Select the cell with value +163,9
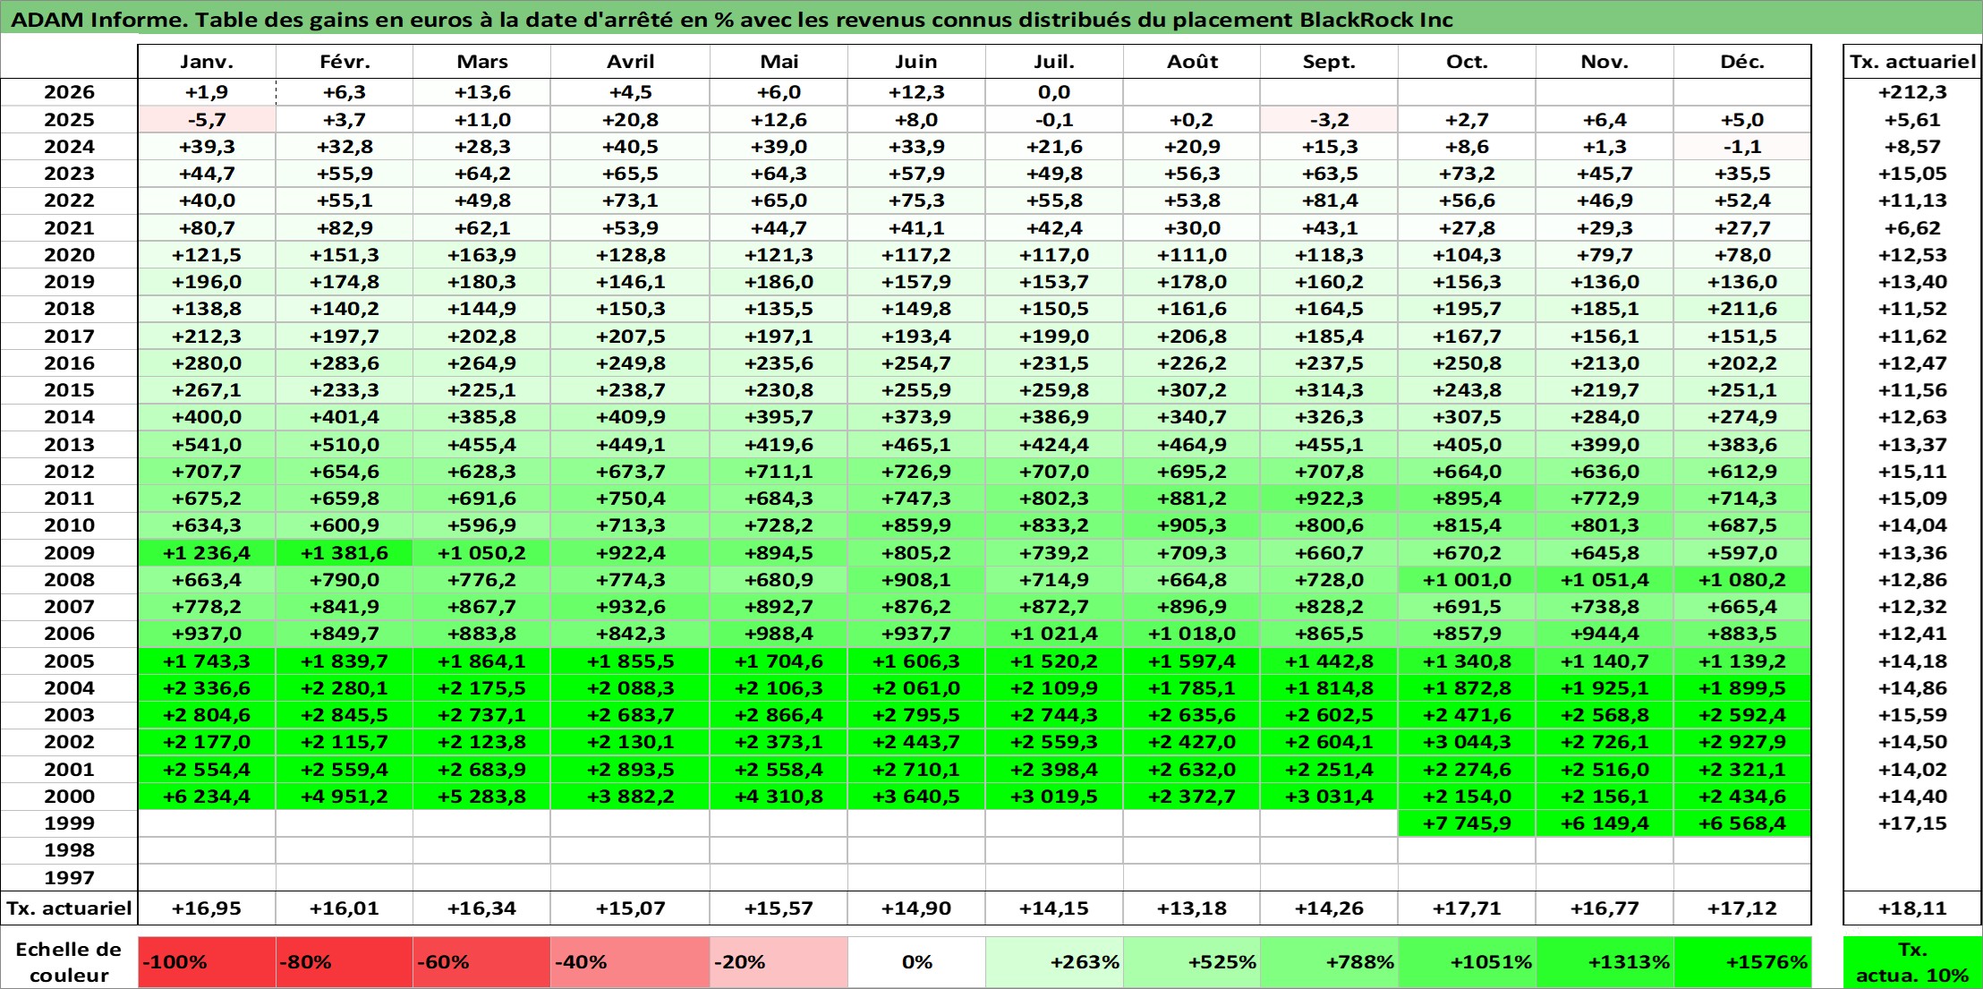The width and height of the screenshot is (1983, 989). [x=481, y=255]
